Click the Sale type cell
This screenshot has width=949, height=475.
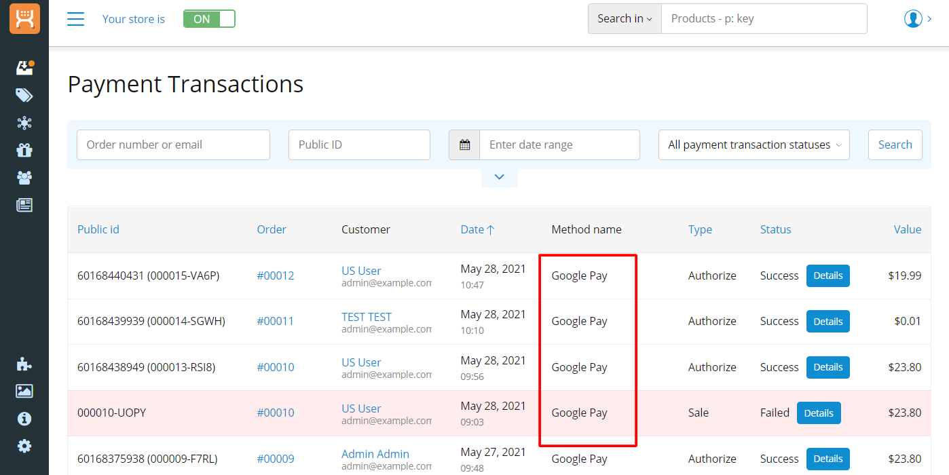(x=699, y=413)
